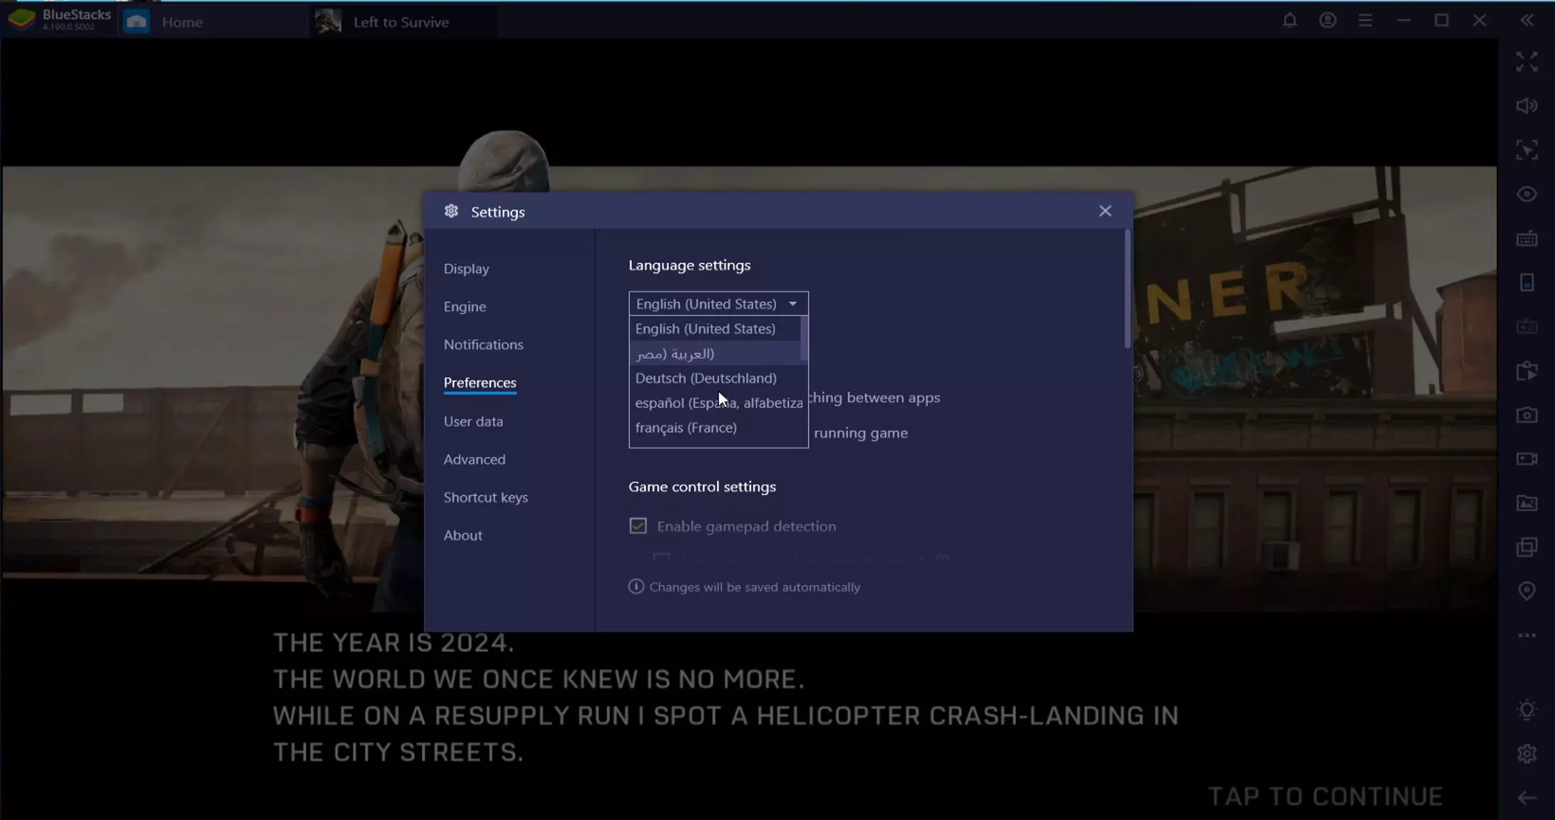Select Deutsch (Deutschland) from the language list
1555x820 pixels.
(706, 378)
